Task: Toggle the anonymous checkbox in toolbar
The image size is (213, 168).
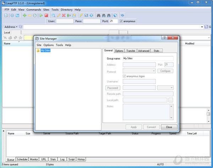Action: 121,21
